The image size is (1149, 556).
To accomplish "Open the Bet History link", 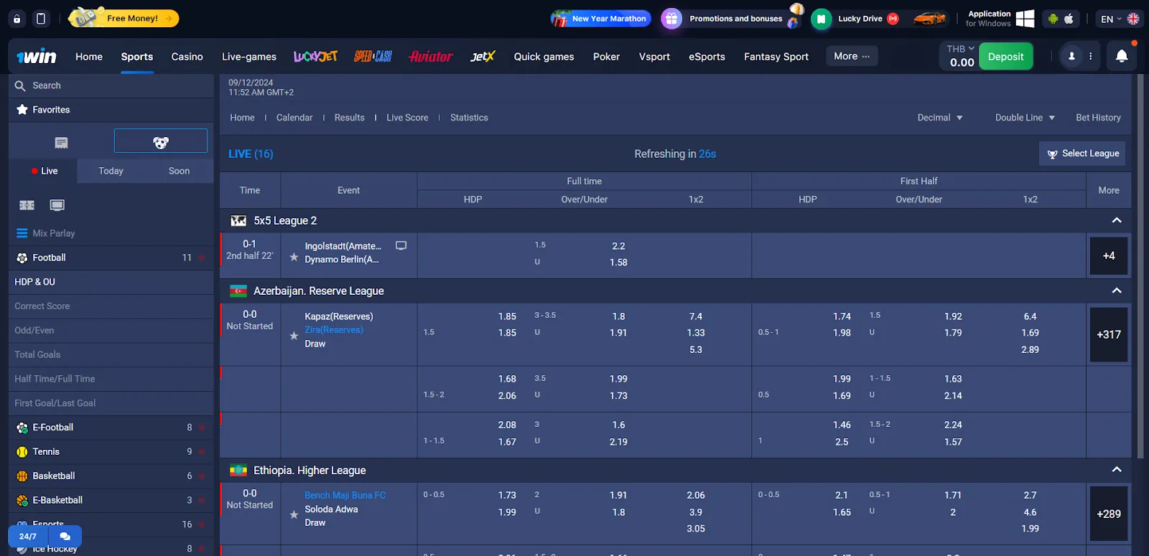I will (1098, 118).
